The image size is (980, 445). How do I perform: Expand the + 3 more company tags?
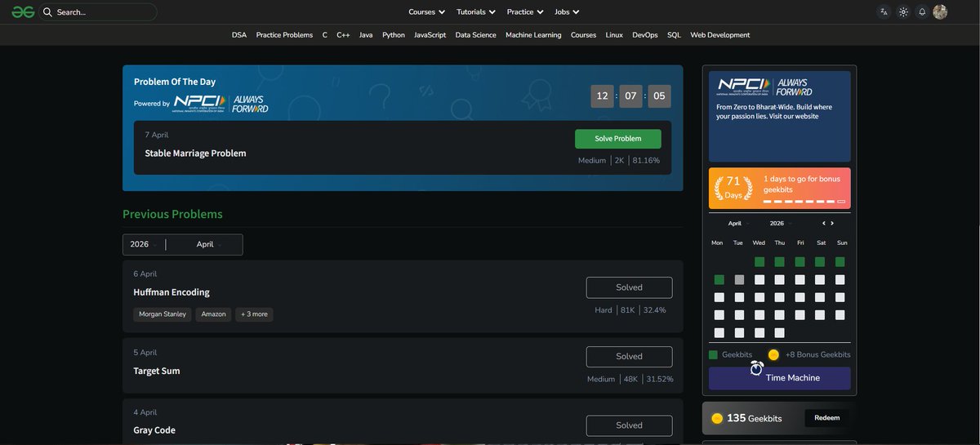(254, 314)
